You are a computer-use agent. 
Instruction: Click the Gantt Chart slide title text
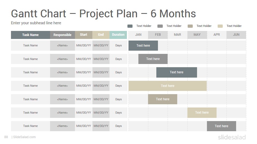click(x=103, y=14)
